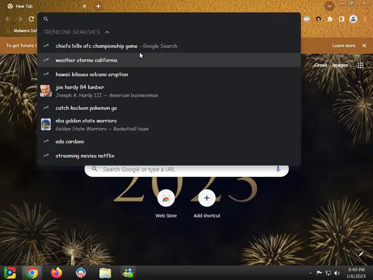Open the people-with-screen taskbar app
This screenshot has height=280, width=373.
pos(128,273)
